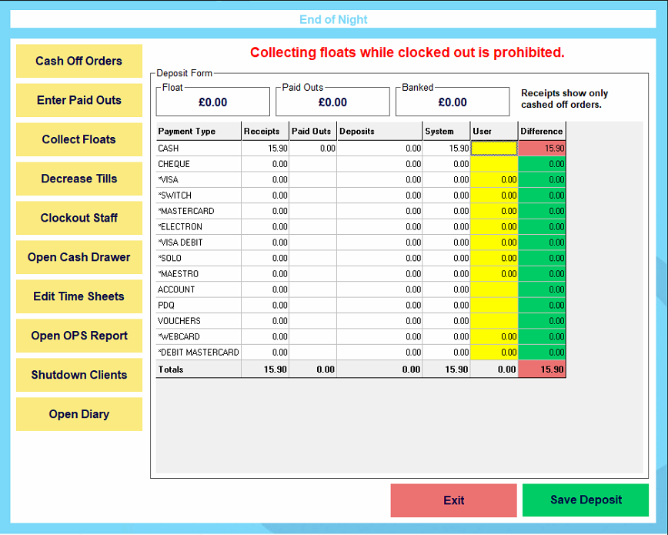Save the deposit

tap(586, 500)
